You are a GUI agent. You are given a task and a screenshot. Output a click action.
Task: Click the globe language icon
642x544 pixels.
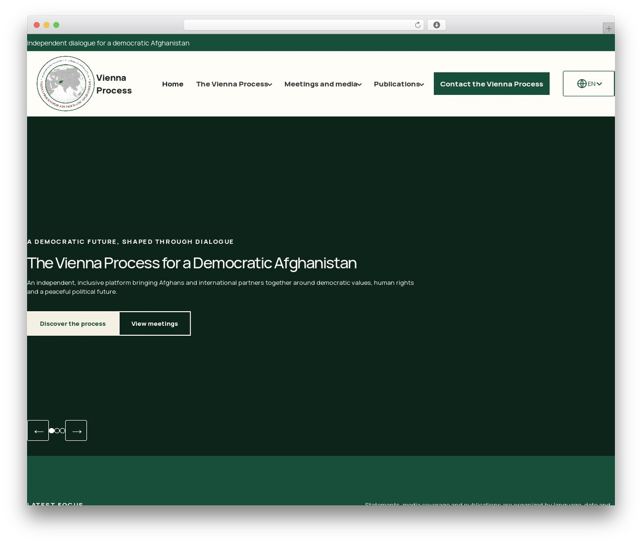pyautogui.click(x=582, y=84)
